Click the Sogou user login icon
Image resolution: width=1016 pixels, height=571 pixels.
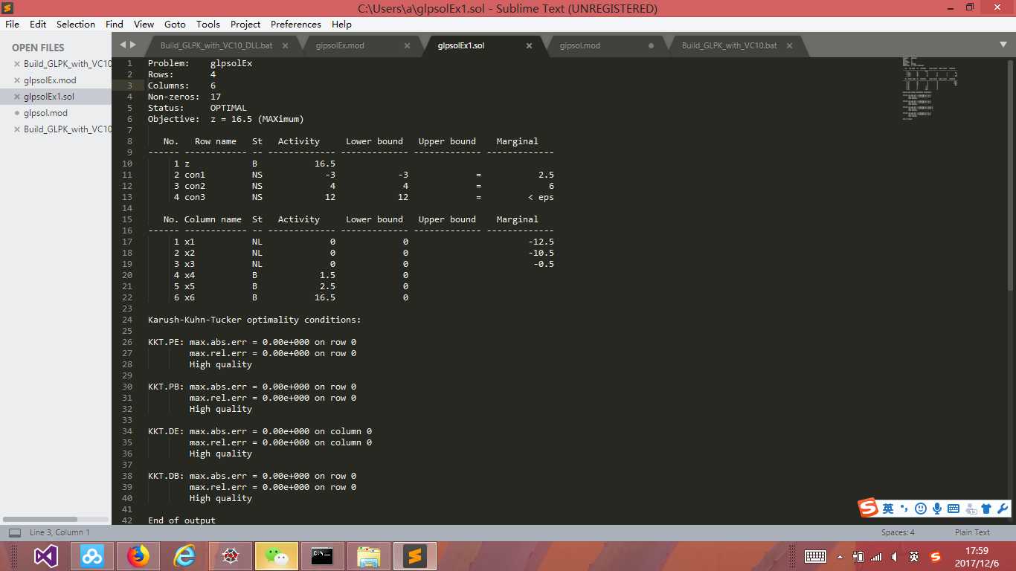tap(970, 509)
